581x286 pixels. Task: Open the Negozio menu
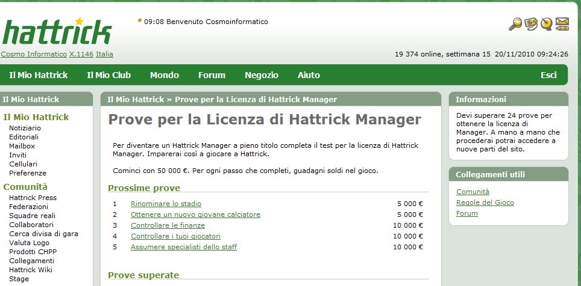(262, 75)
